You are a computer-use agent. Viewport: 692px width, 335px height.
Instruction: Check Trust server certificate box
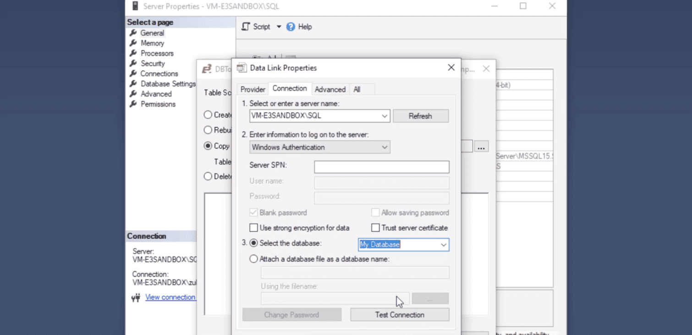[375, 228]
